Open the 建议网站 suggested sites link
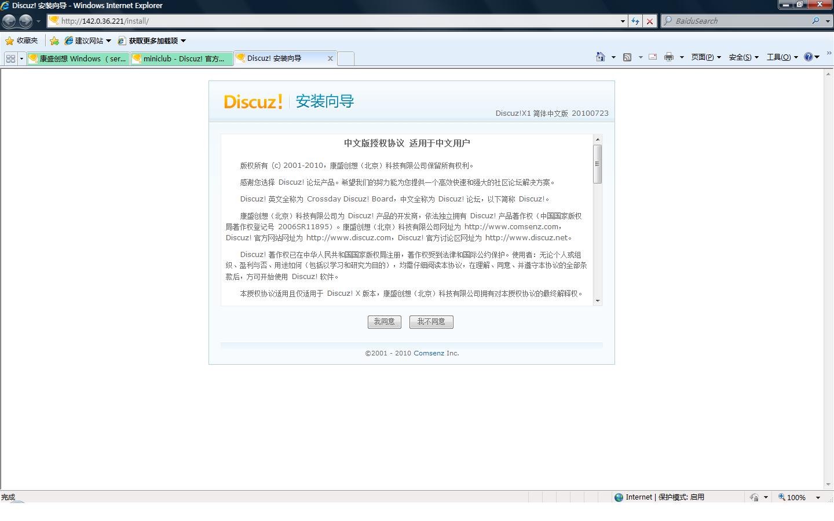Viewport: 834px width, 521px height. click(x=88, y=41)
